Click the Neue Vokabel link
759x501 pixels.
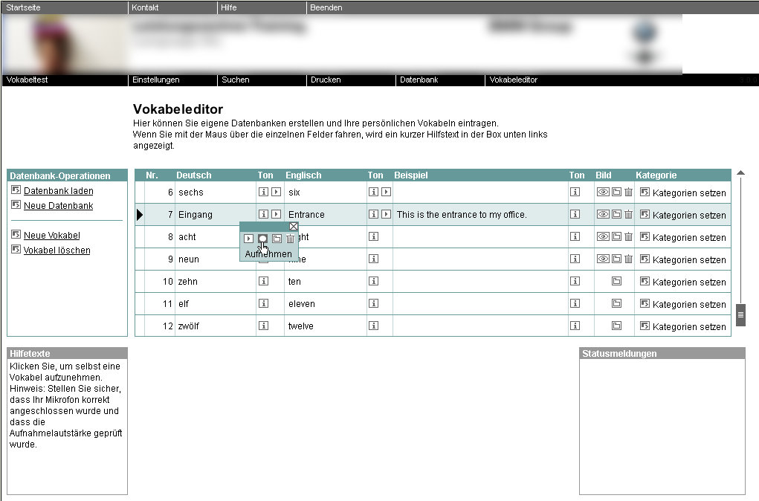pyautogui.click(x=51, y=236)
